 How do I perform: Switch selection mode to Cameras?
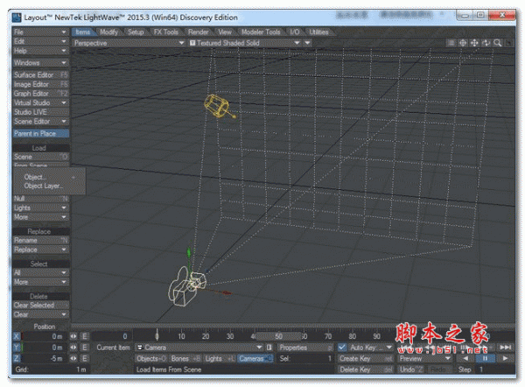click(255, 359)
